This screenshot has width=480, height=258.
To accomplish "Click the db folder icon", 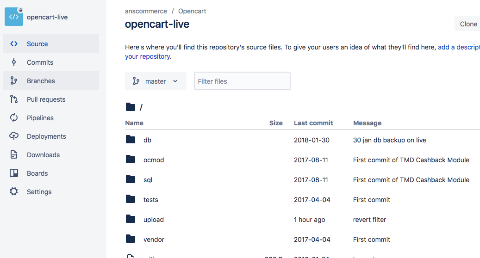I will [131, 139].
